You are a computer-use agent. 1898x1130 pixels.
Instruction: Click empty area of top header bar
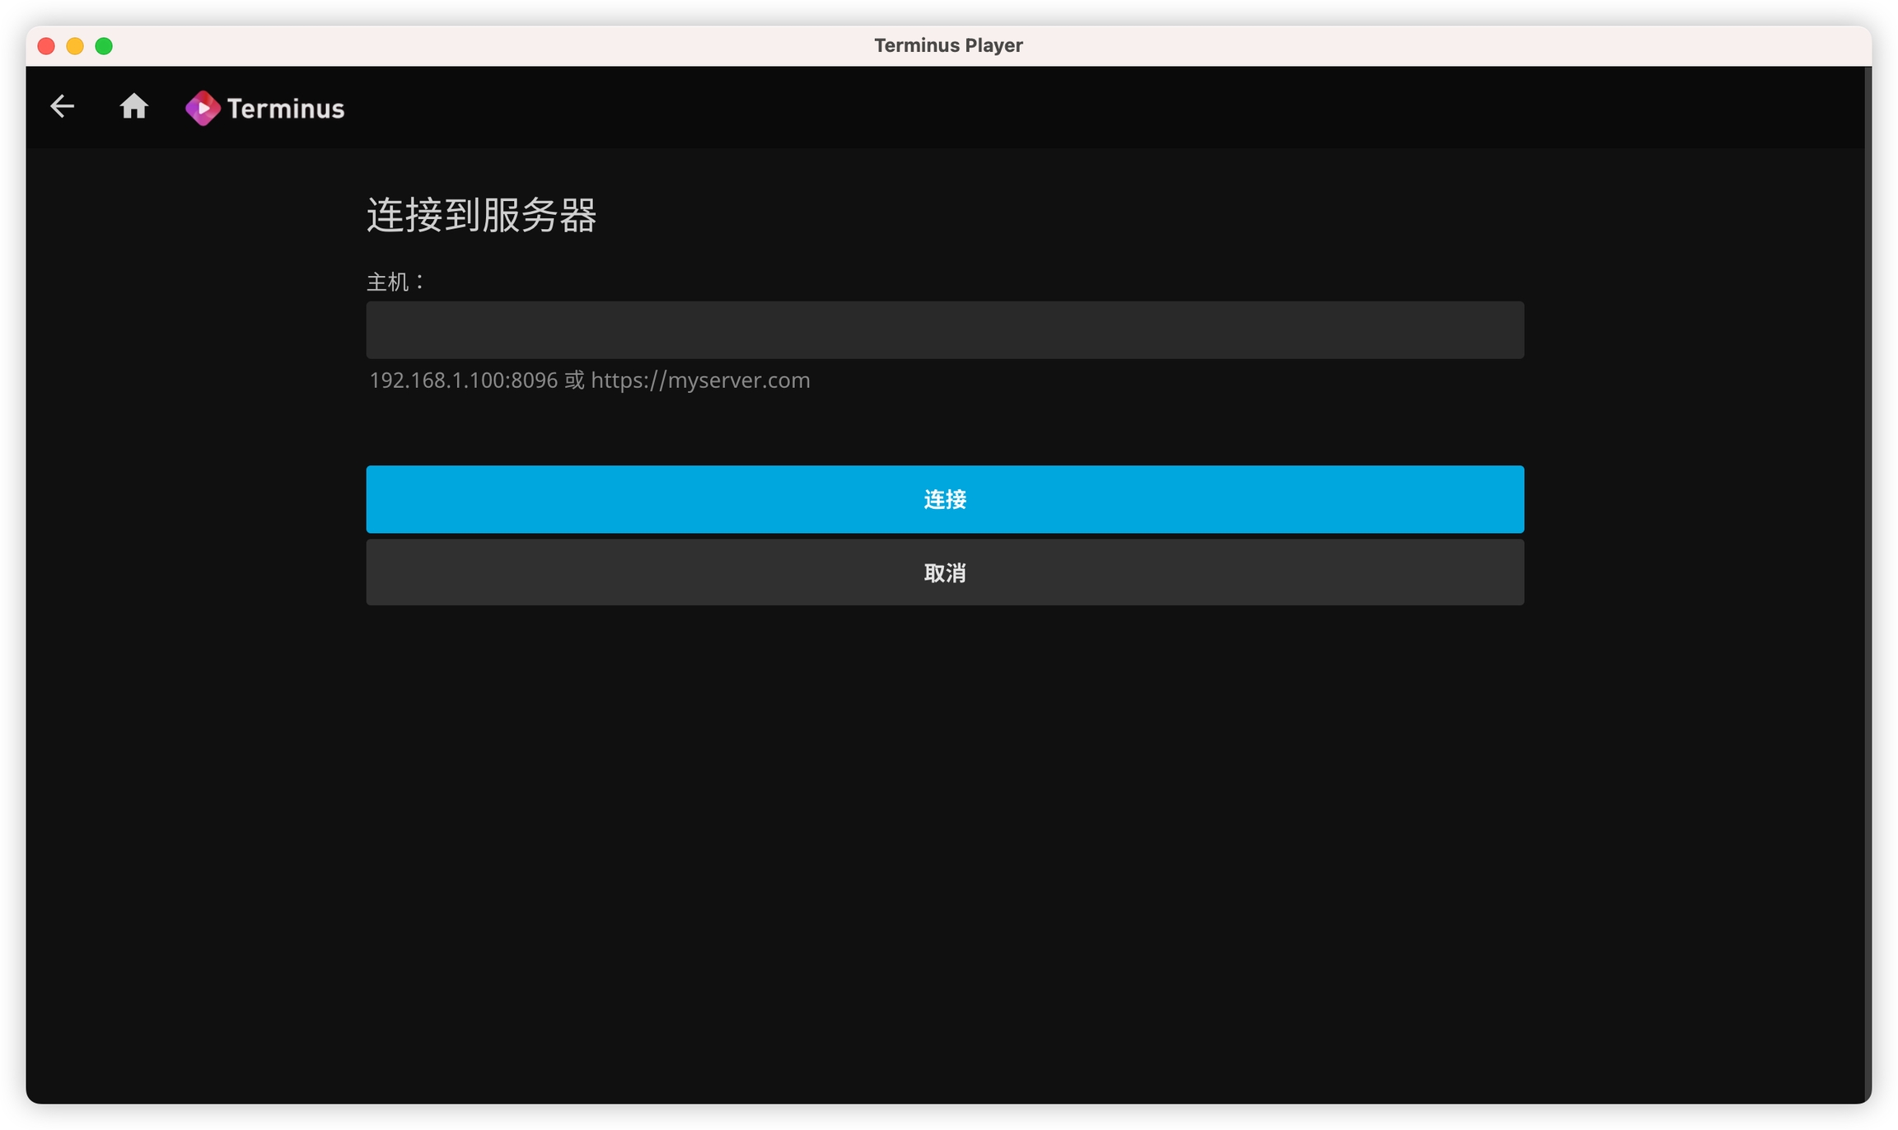1071,107
